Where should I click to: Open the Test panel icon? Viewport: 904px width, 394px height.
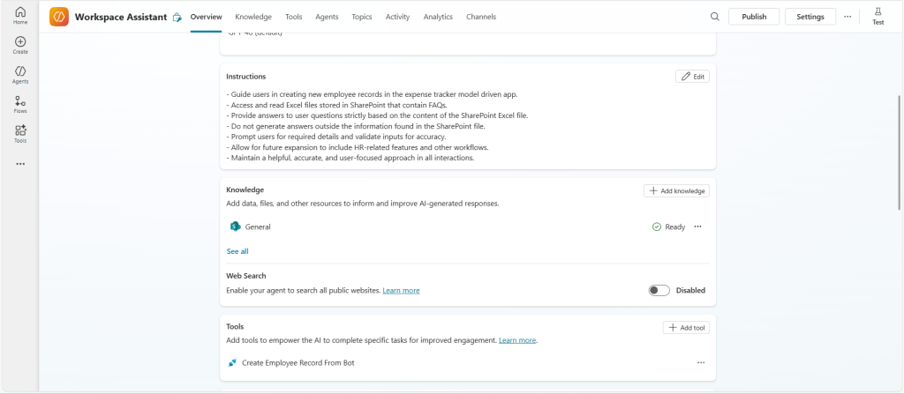click(x=878, y=15)
